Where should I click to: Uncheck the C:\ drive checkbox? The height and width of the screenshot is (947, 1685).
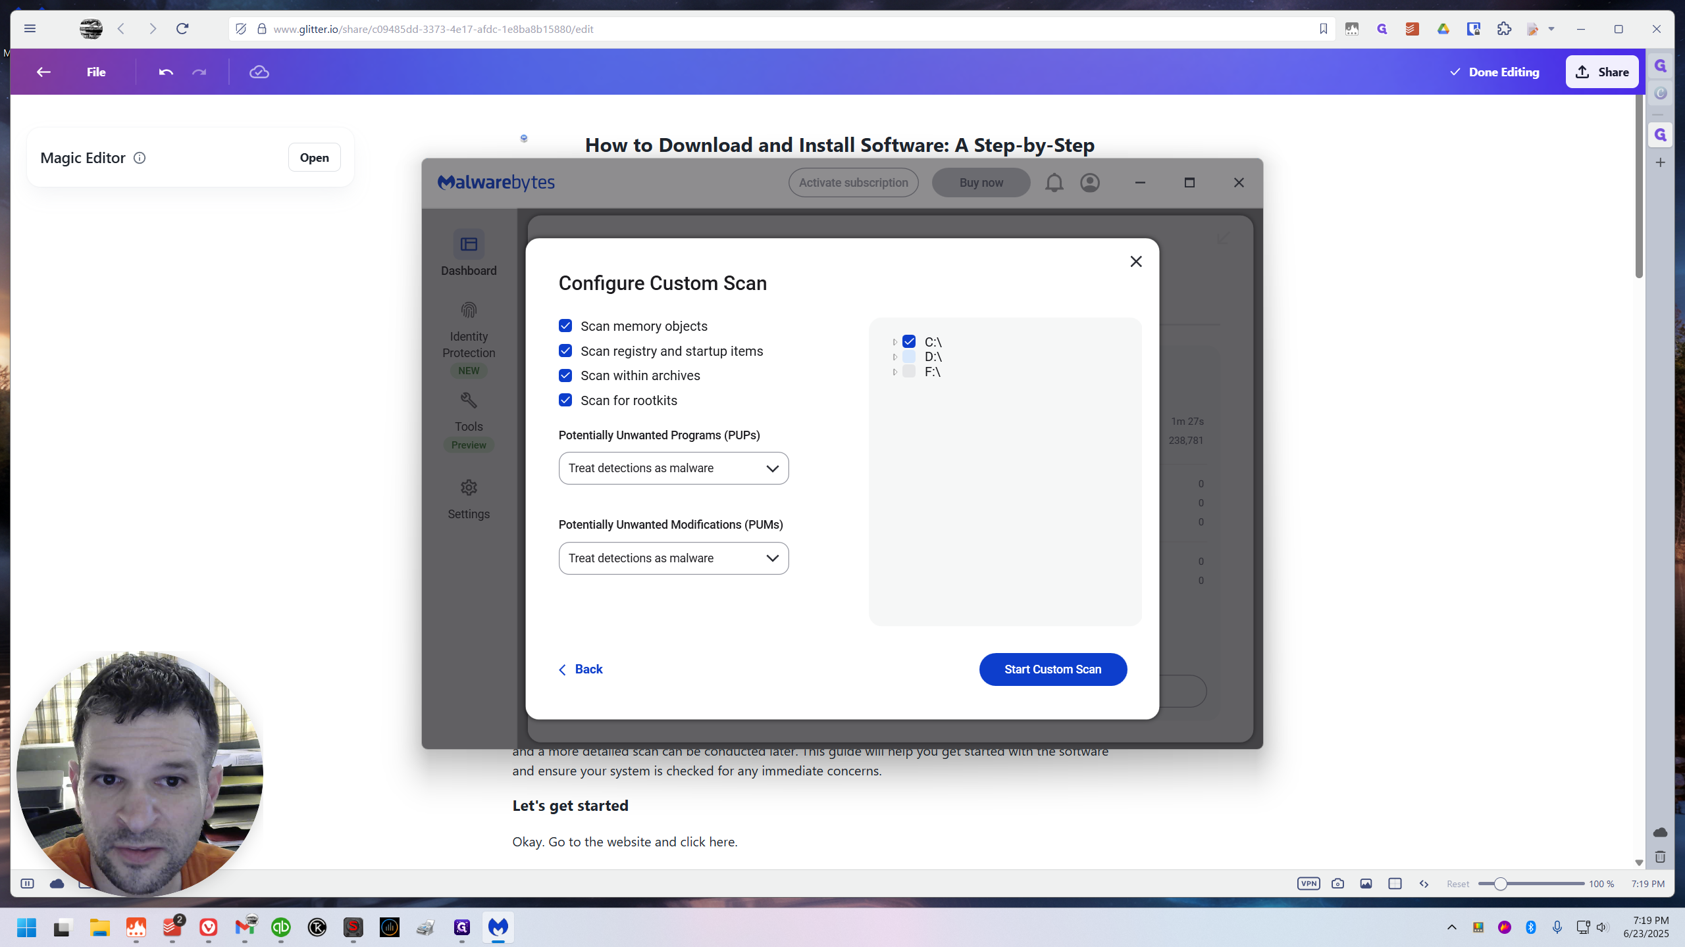click(x=909, y=341)
